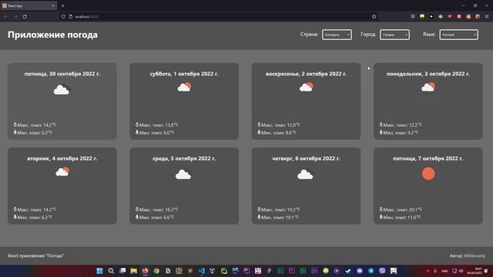Open the Страна country dropdown

[337, 35]
